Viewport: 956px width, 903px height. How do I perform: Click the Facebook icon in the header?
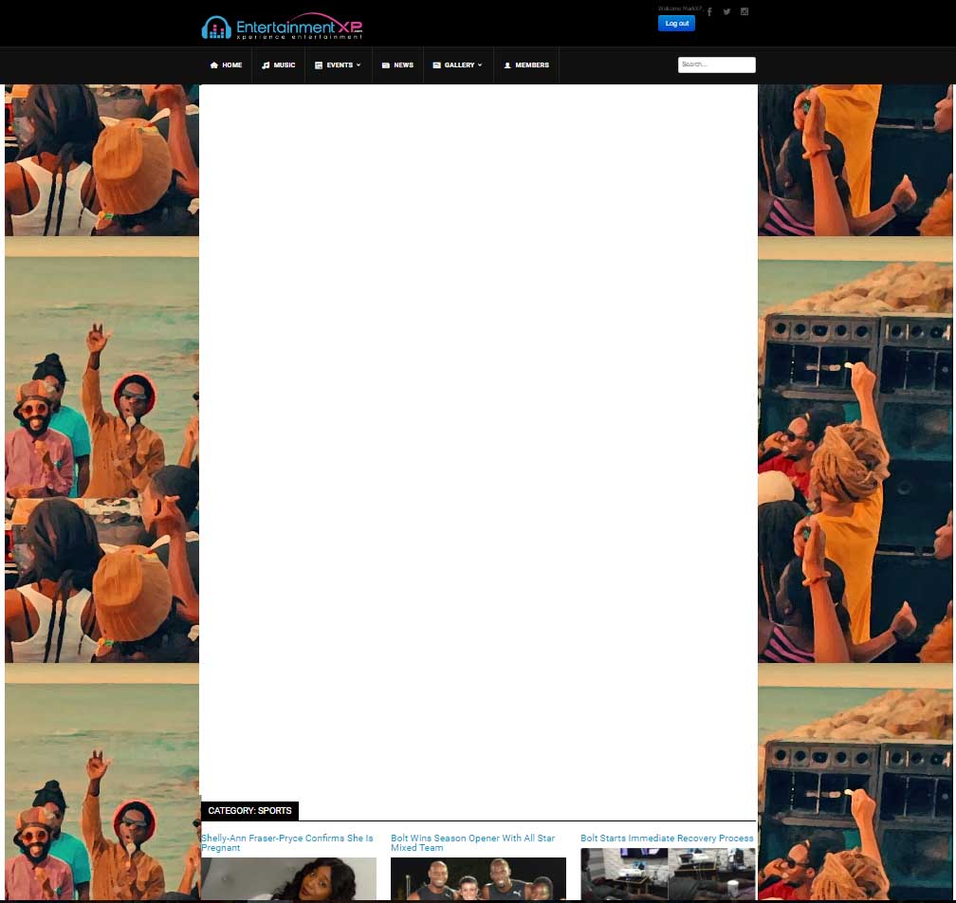tap(709, 12)
